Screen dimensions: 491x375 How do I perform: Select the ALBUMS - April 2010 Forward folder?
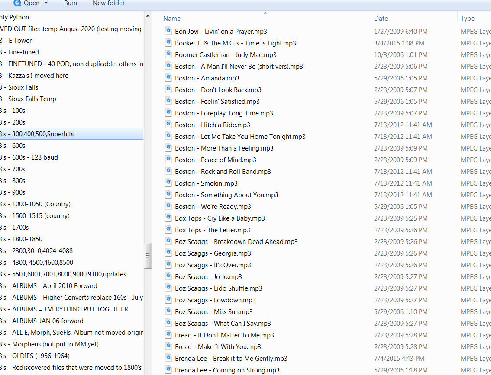(x=55, y=286)
